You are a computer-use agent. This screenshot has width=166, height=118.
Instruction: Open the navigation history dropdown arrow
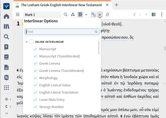(146, 14)
